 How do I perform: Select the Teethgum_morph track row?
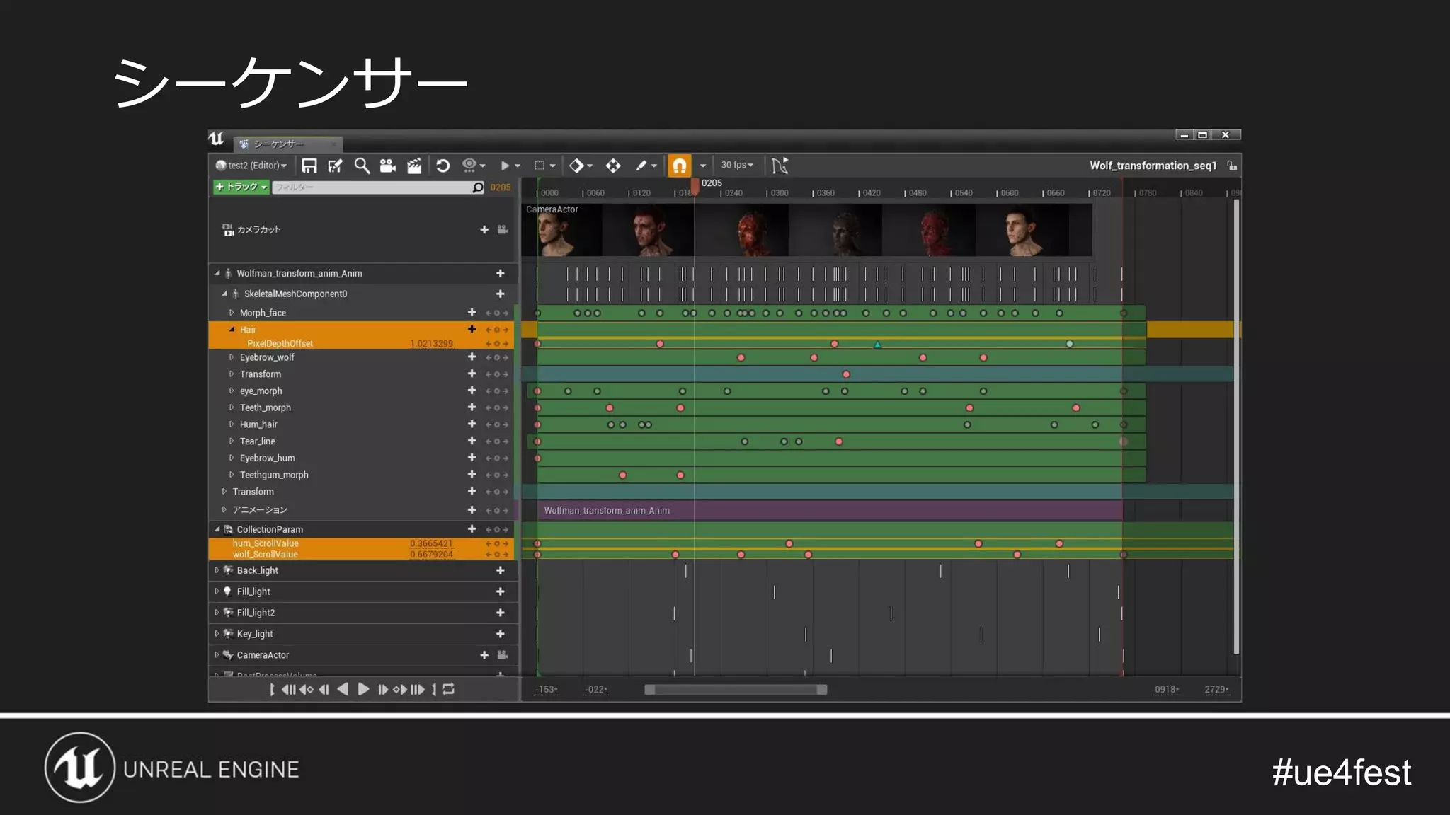362,475
